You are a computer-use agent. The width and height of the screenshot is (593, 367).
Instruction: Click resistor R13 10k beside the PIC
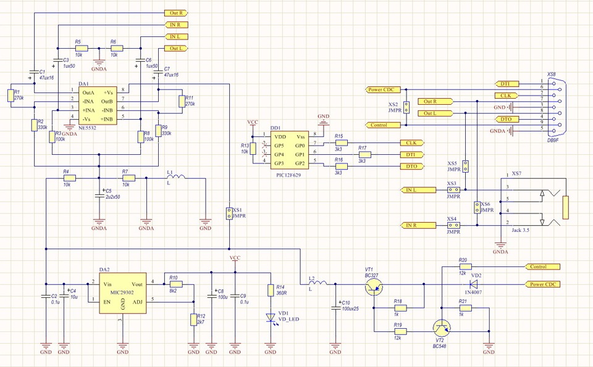point(252,149)
